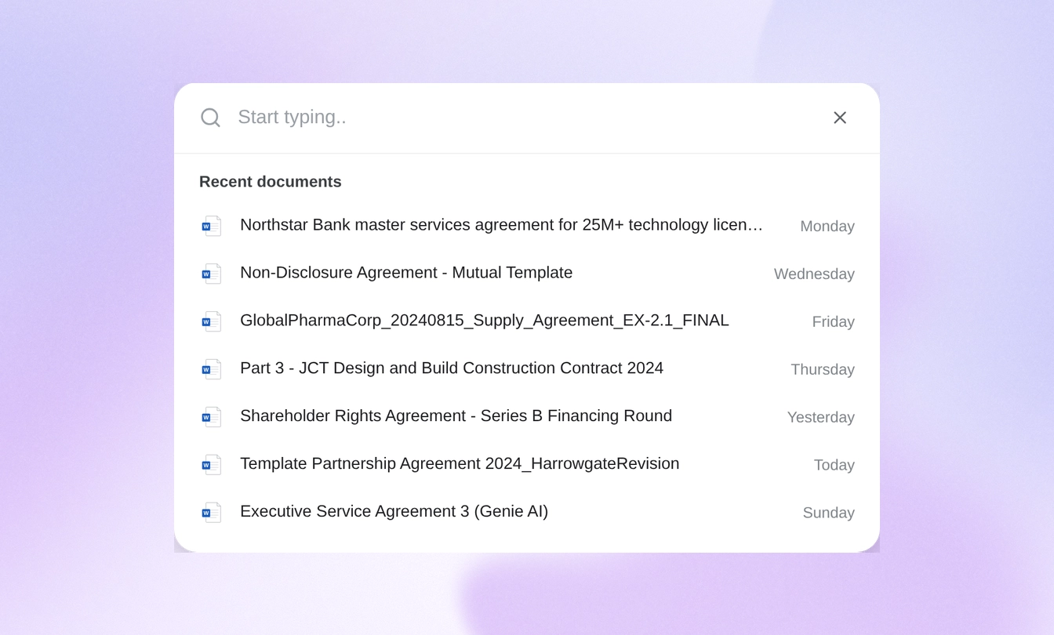Image resolution: width=1054 pixels, height=635 pixels.
Task: Click the Word icon beside Northstar Bank agreement
Action: coord(211,225)
